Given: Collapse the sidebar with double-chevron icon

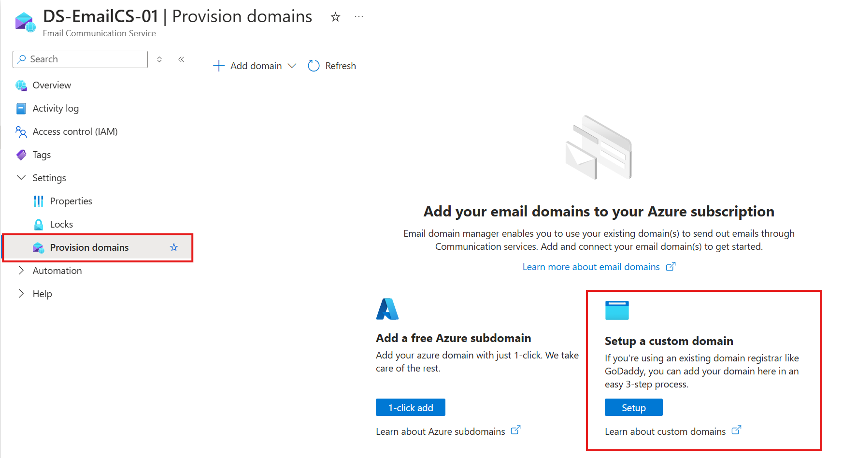Looking at the screenshot, I should (x=181, y=59).
